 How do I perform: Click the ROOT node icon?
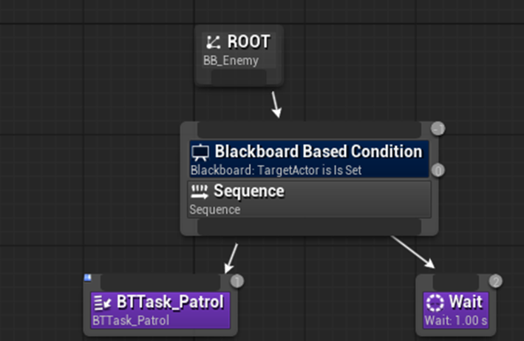(214, 43)
